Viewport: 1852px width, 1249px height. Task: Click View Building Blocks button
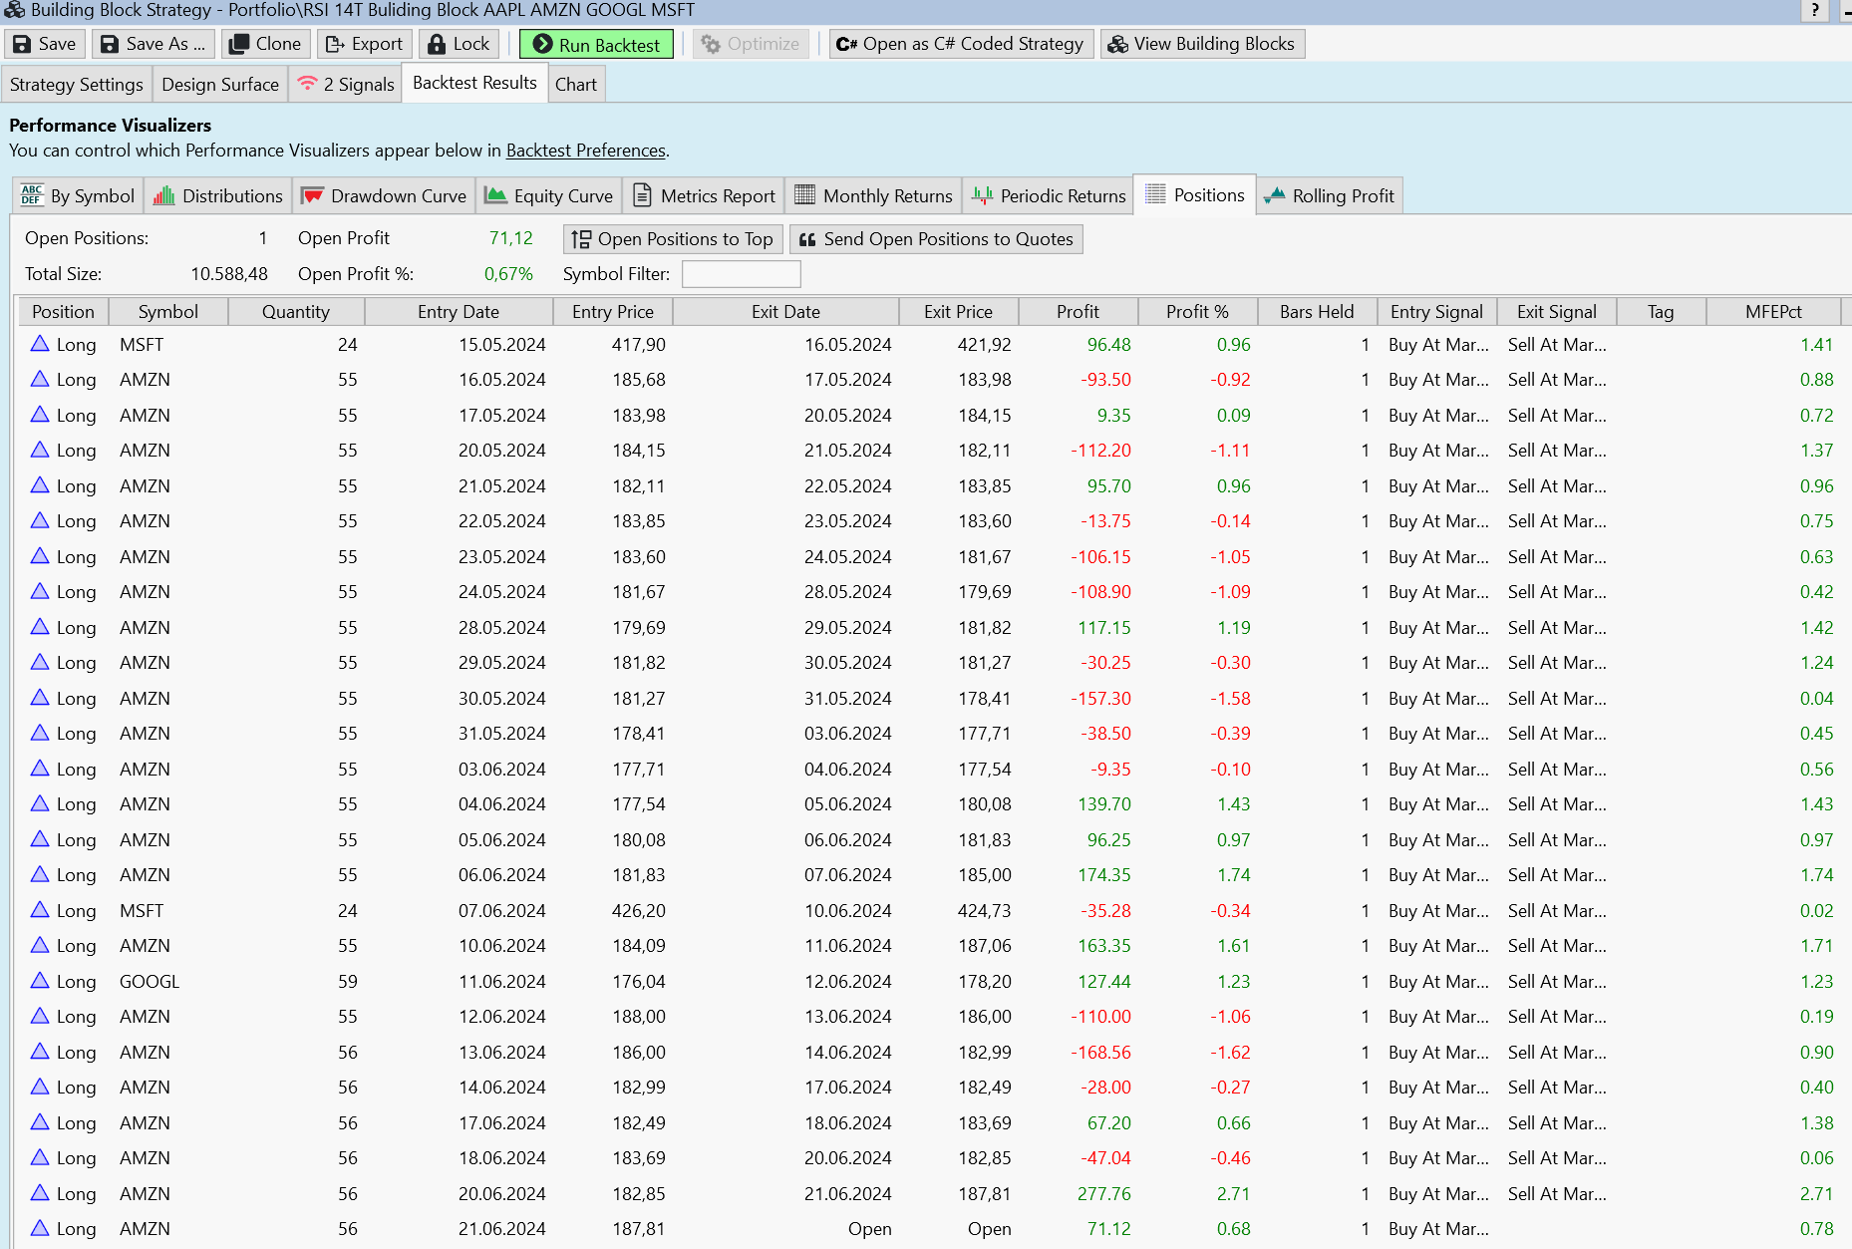[x=1201, y=44]
